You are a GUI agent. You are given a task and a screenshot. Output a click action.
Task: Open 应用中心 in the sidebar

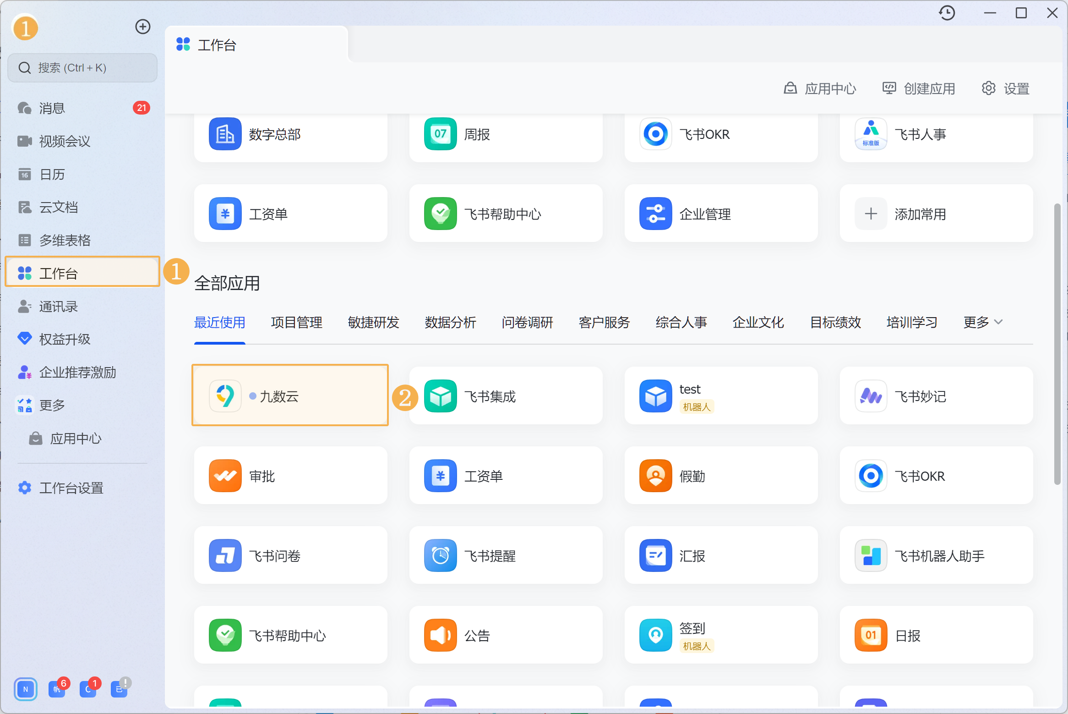click(x=82, y=439)
